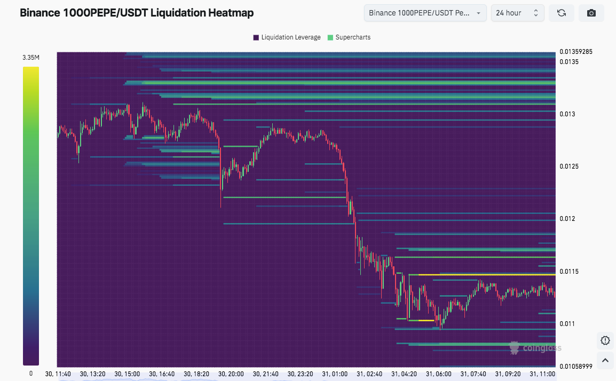Open the alert icon at bottom right

point(605,340)
